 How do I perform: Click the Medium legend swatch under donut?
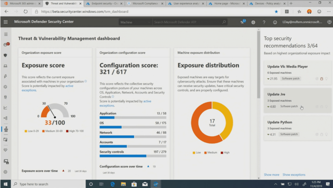click(206, 153)
